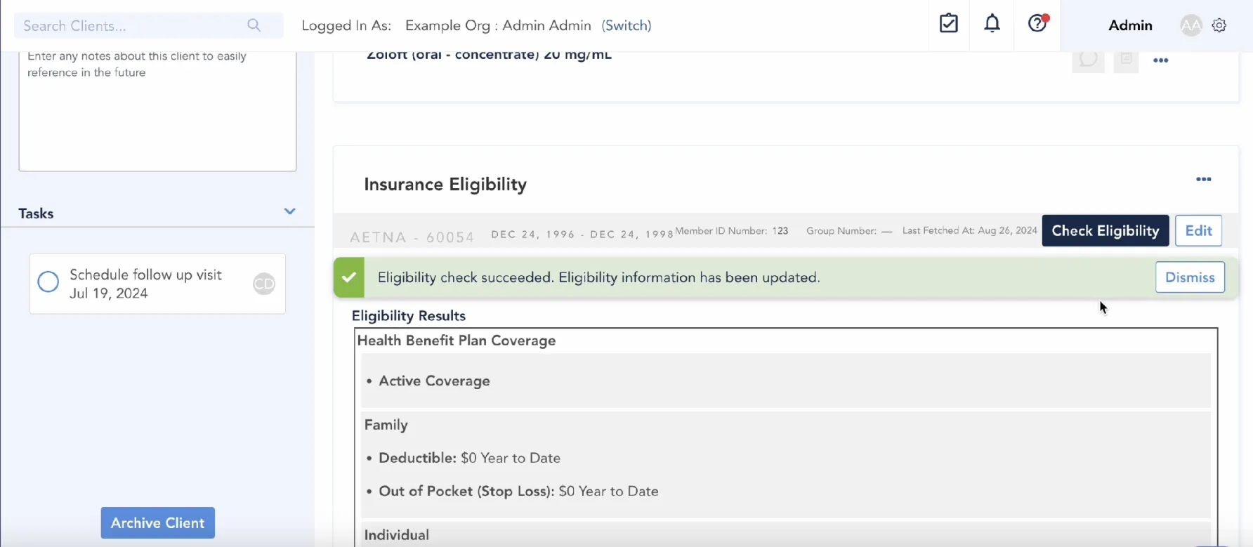Click the Archive Client button
Viewport: 1253px width, 547px height.
pyautogui.click(x=157, y=523)
